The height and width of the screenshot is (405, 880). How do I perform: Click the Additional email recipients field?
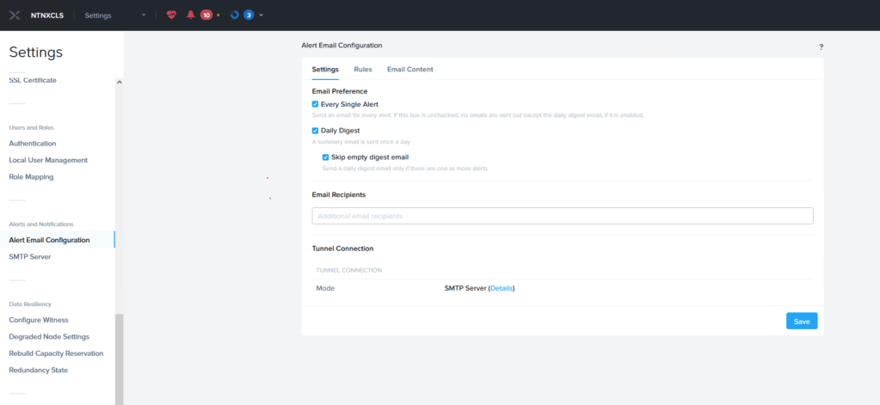point(562,216)
